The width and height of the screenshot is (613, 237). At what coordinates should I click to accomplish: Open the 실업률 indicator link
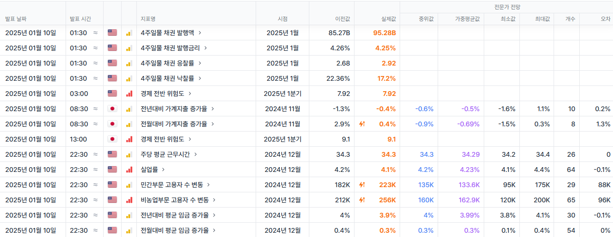click(150, 170)
